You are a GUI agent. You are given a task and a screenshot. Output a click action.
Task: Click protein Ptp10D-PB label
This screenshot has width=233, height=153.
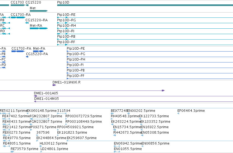pyautogui.click(x=76, y=70)
